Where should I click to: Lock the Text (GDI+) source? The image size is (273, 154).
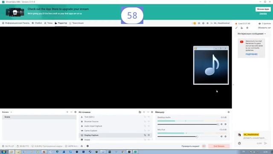click(x=145, y=117)
